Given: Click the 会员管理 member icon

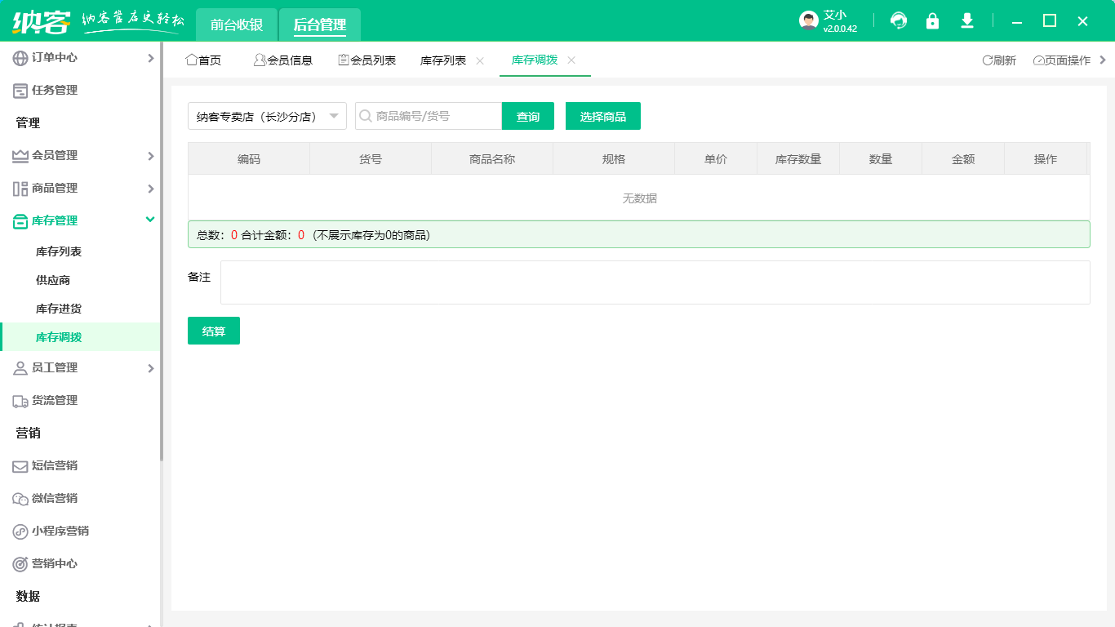Looking at the screenshot, I should pyautogui.click(x=19, y=155).
